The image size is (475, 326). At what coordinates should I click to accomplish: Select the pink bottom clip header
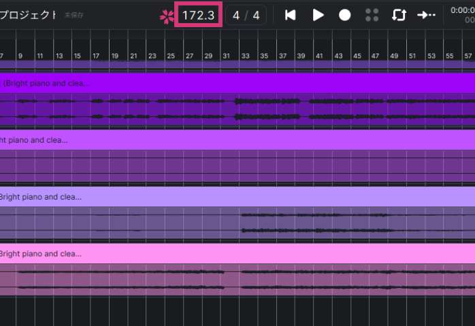click(x=238, y=253)
